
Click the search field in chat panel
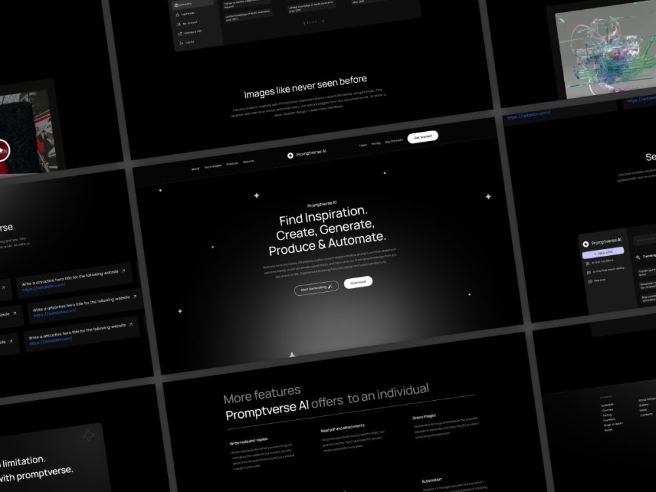[x=645, y=239]
